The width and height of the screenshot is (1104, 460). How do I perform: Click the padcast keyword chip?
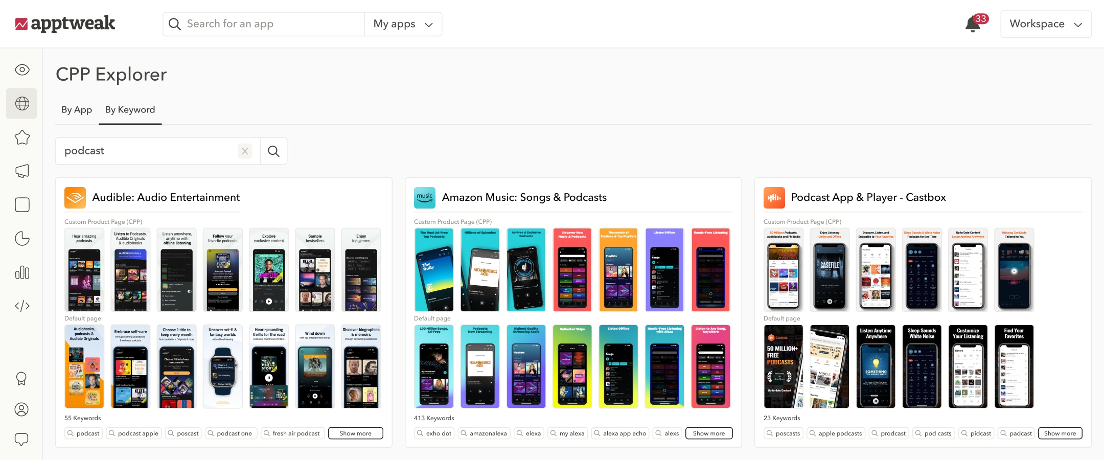coord(1016,433)
